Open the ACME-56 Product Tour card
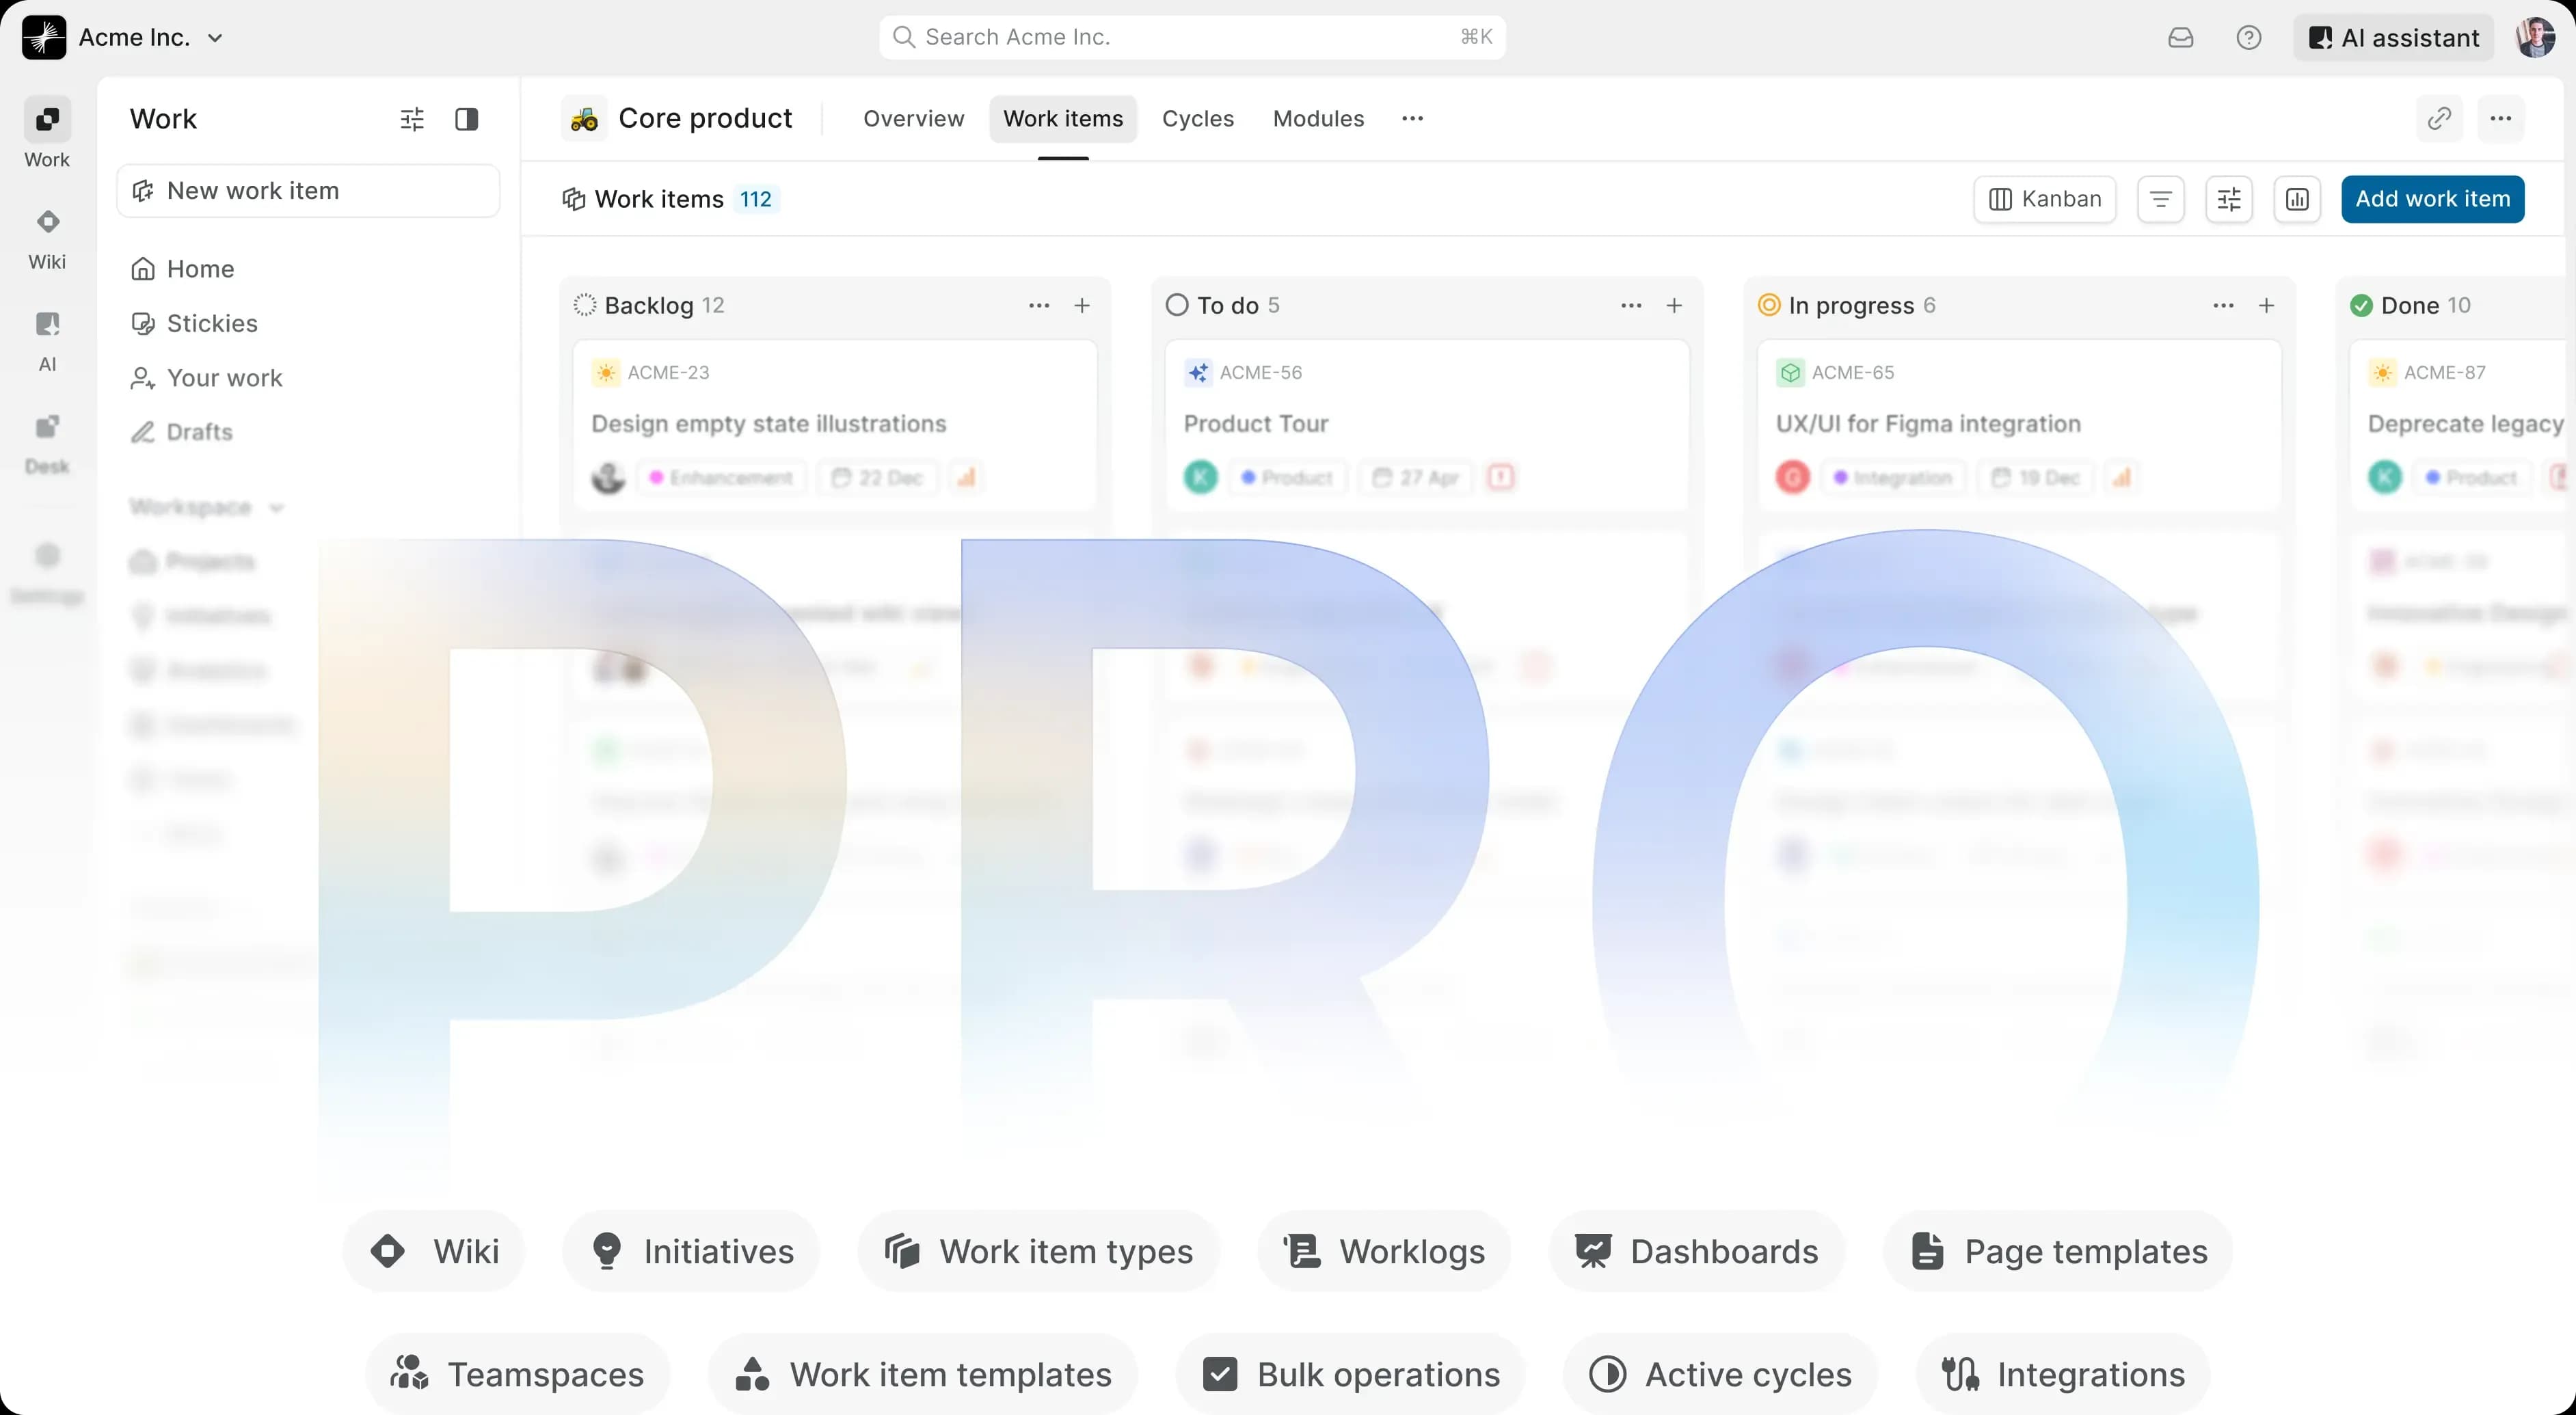Viewport: 2576px width, 1415px height. (x=1427, y=425)
